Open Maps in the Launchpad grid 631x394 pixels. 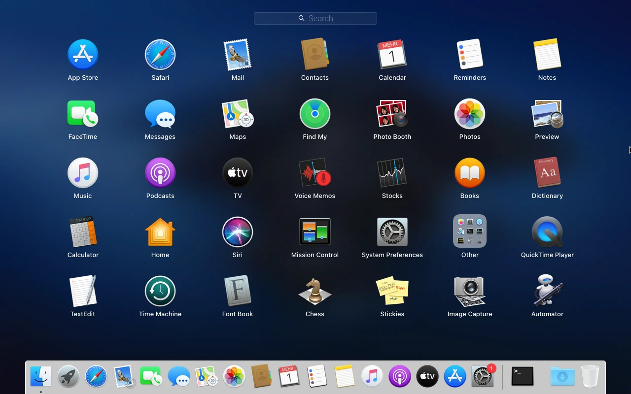[238, 114]
